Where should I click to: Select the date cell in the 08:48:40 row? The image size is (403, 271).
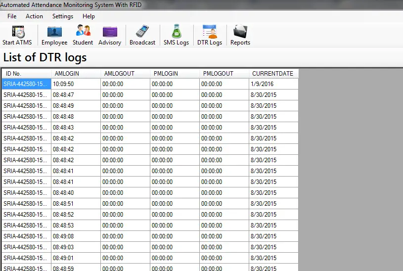point(273,193)
